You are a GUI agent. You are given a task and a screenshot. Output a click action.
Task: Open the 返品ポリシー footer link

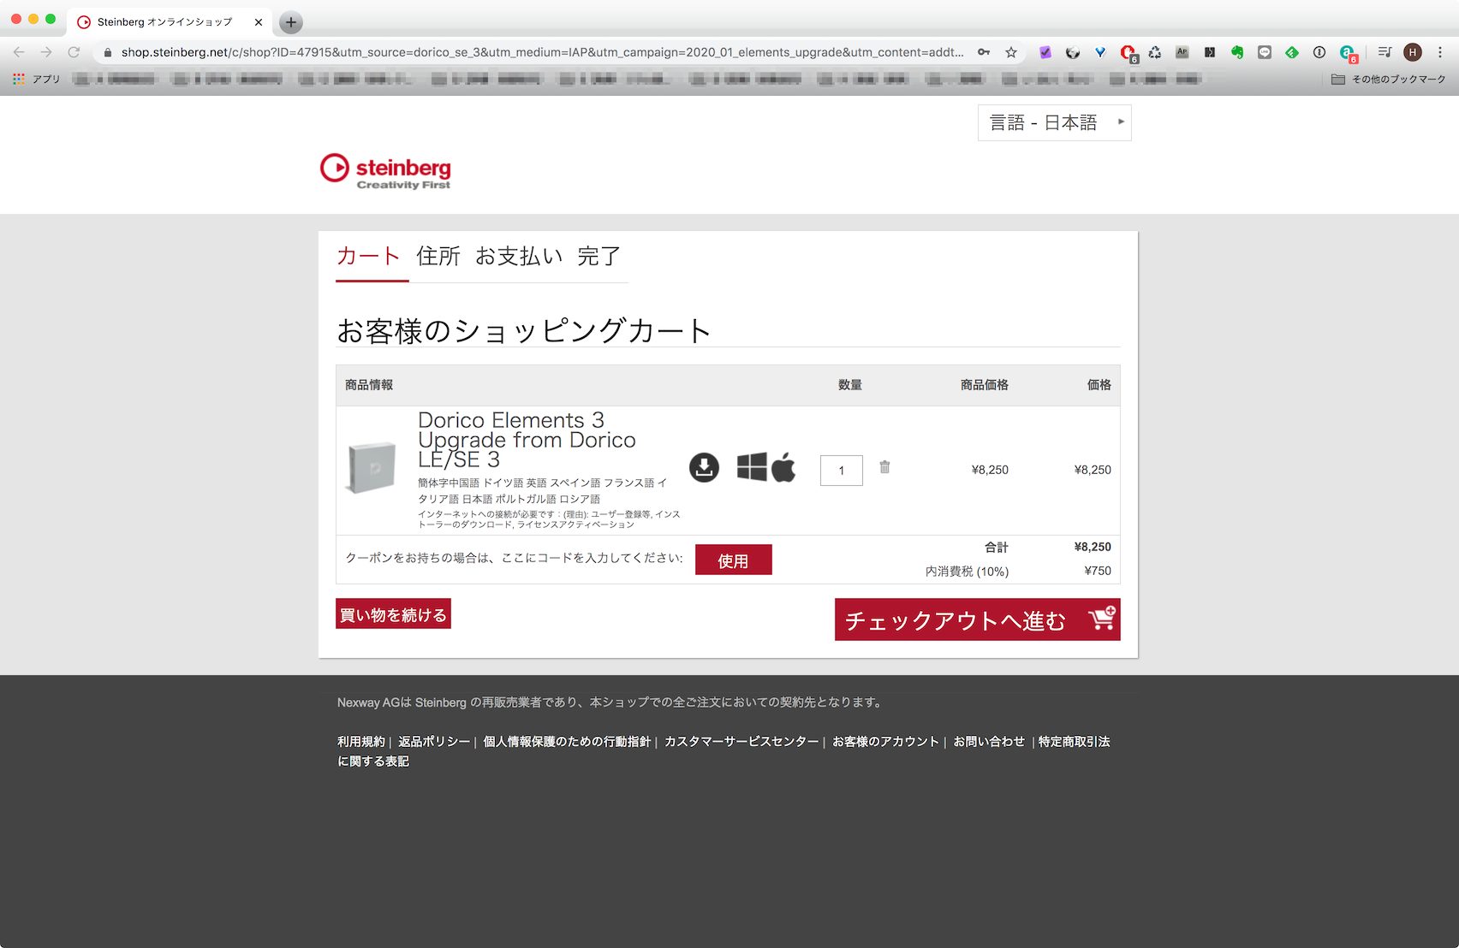434,742
